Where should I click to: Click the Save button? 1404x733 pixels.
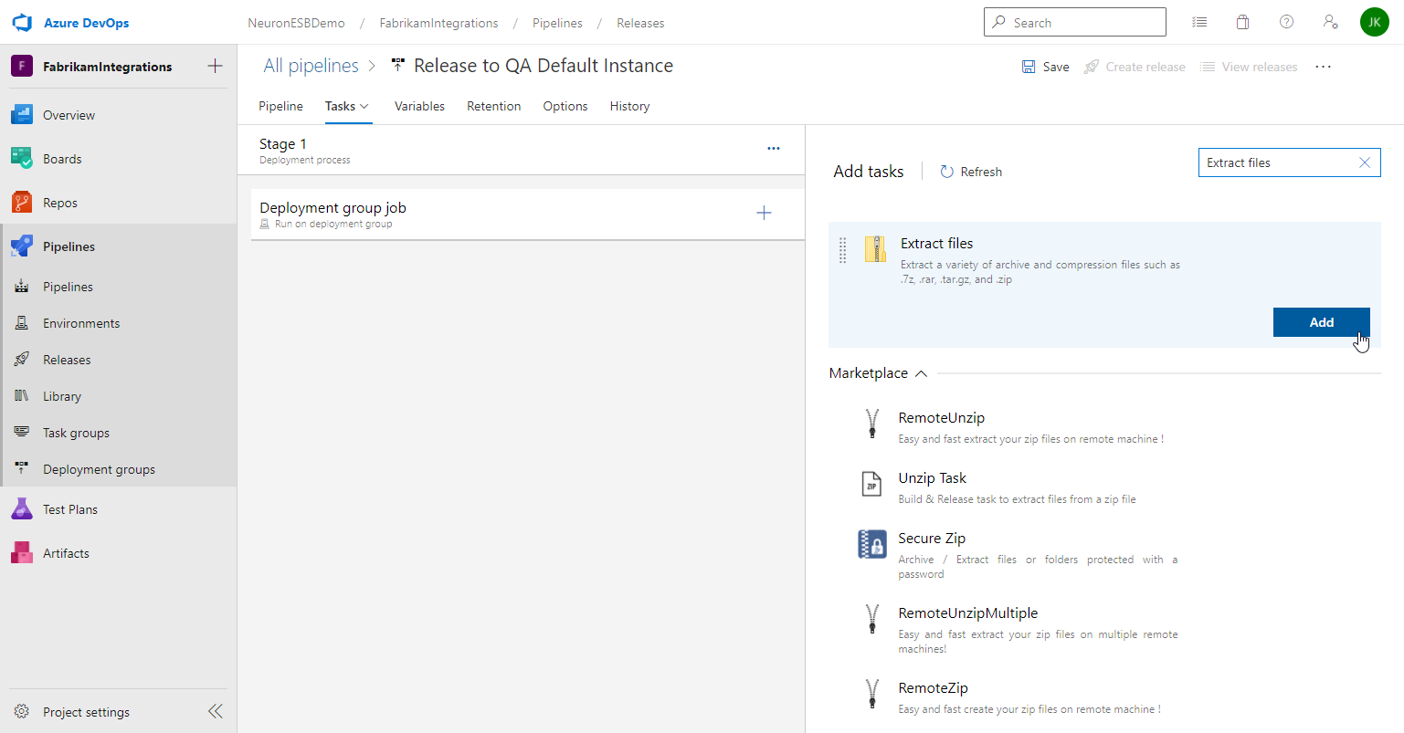[1046, 67]
